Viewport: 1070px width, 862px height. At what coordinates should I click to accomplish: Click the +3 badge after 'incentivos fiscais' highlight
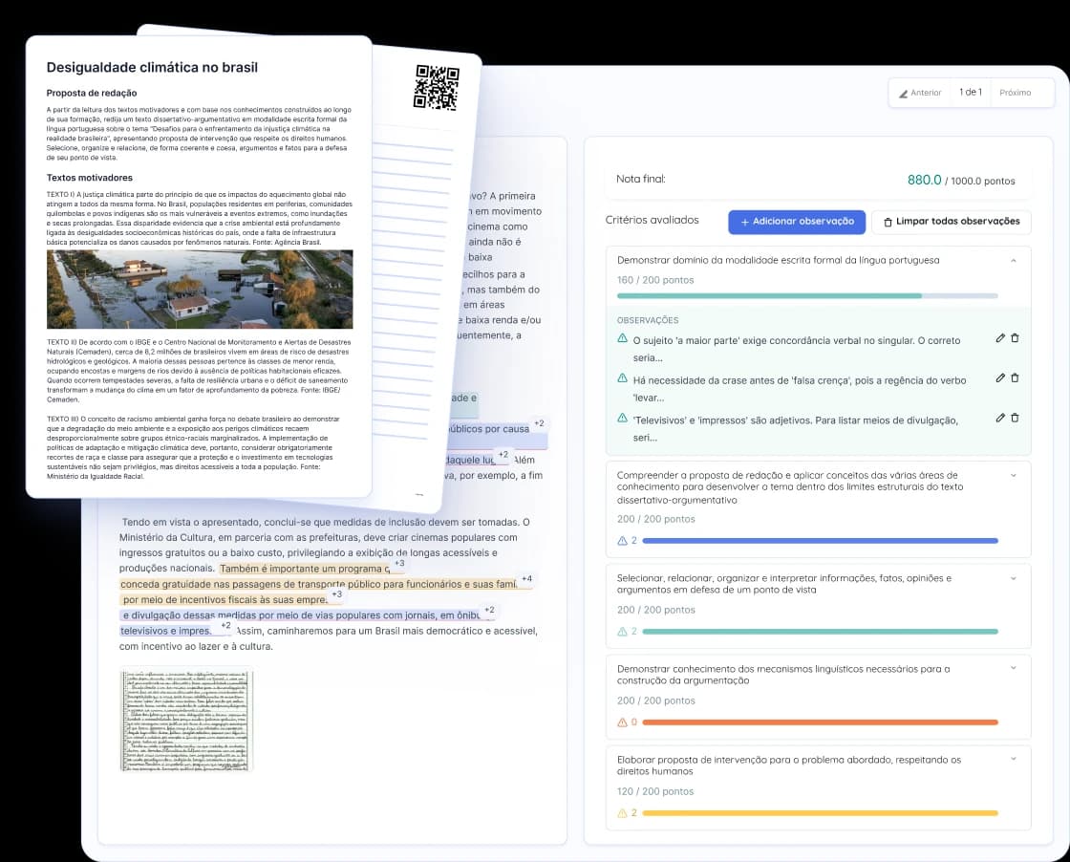coord(336,593)
